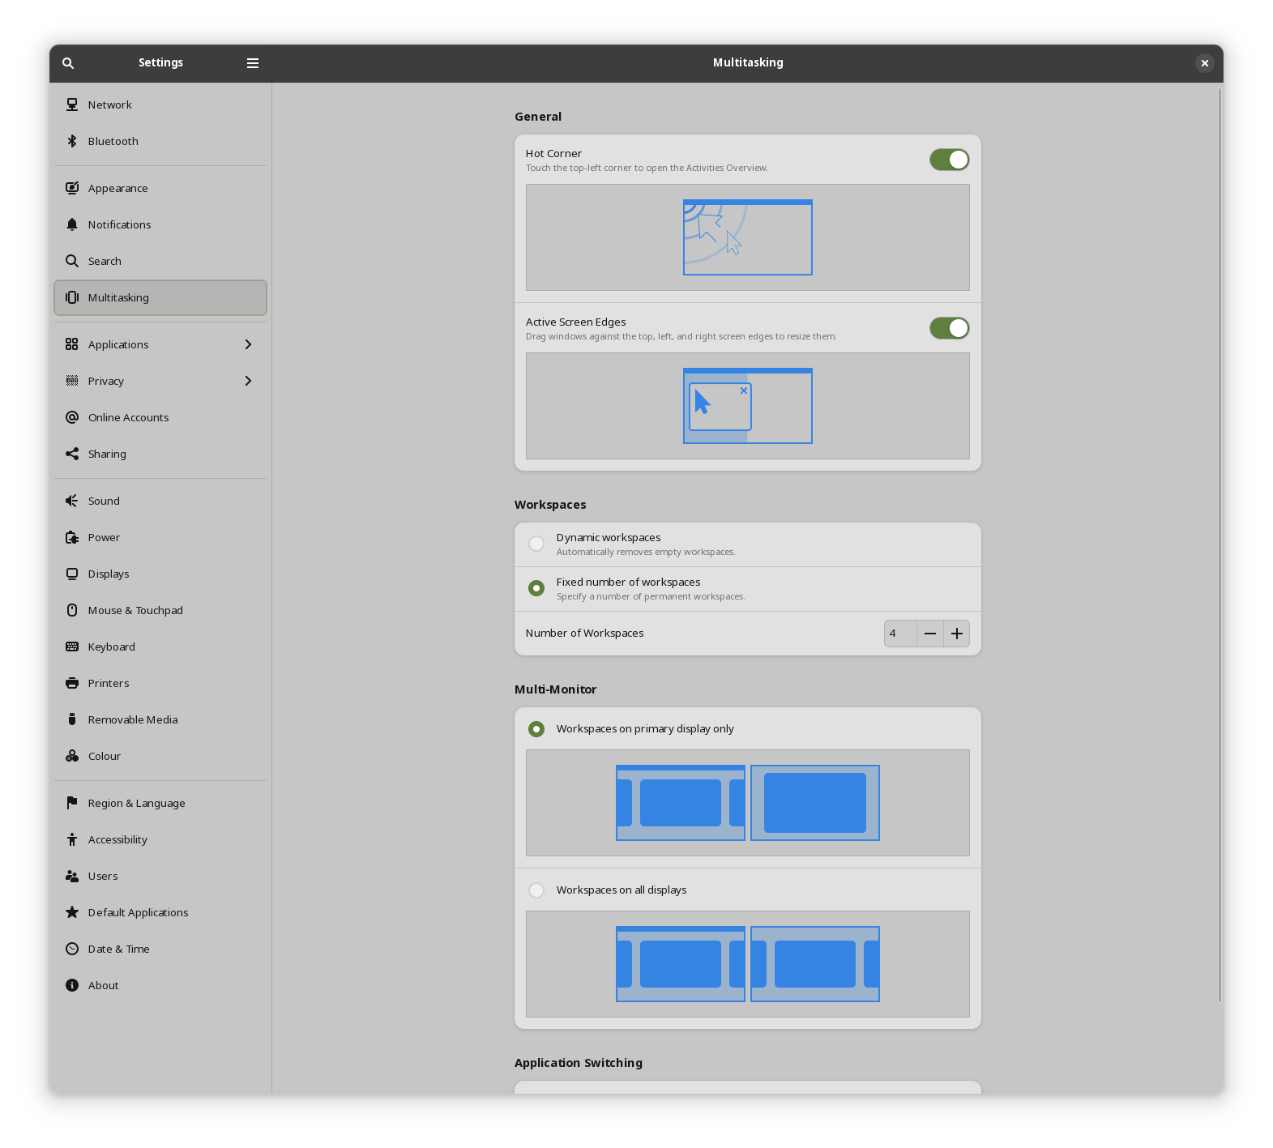Open Network settings label
Viewport: 1273px width, 1148px height.
tap(109, 105)
